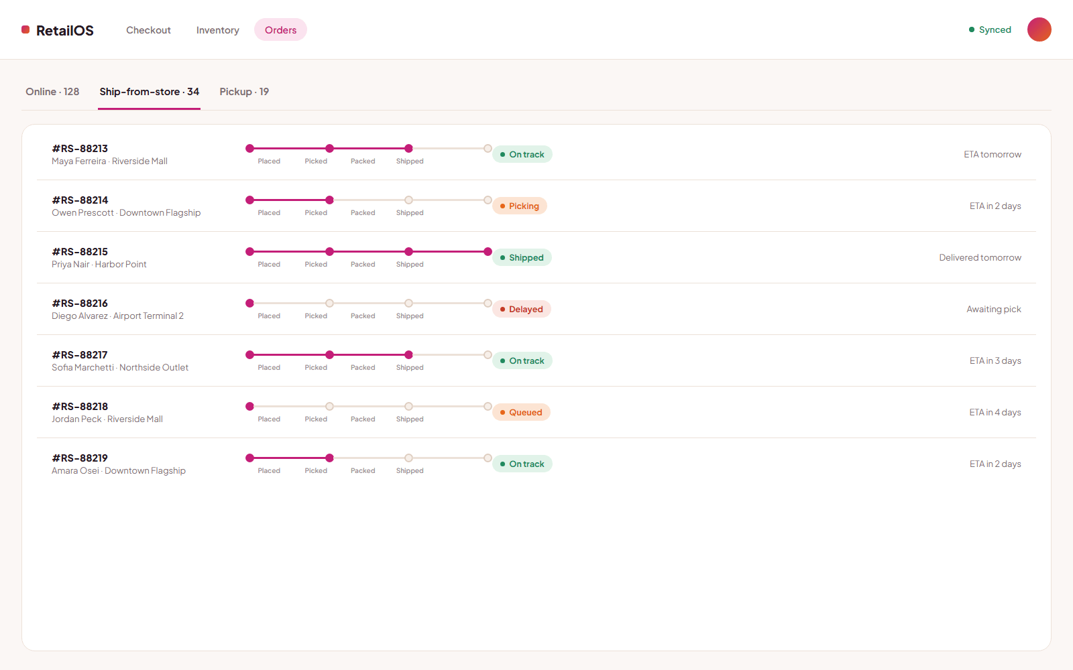Click 'Priya Nair · Harbor Point'
The width and height of the screenshot is (1073, 670).
(x=99, y=265)
